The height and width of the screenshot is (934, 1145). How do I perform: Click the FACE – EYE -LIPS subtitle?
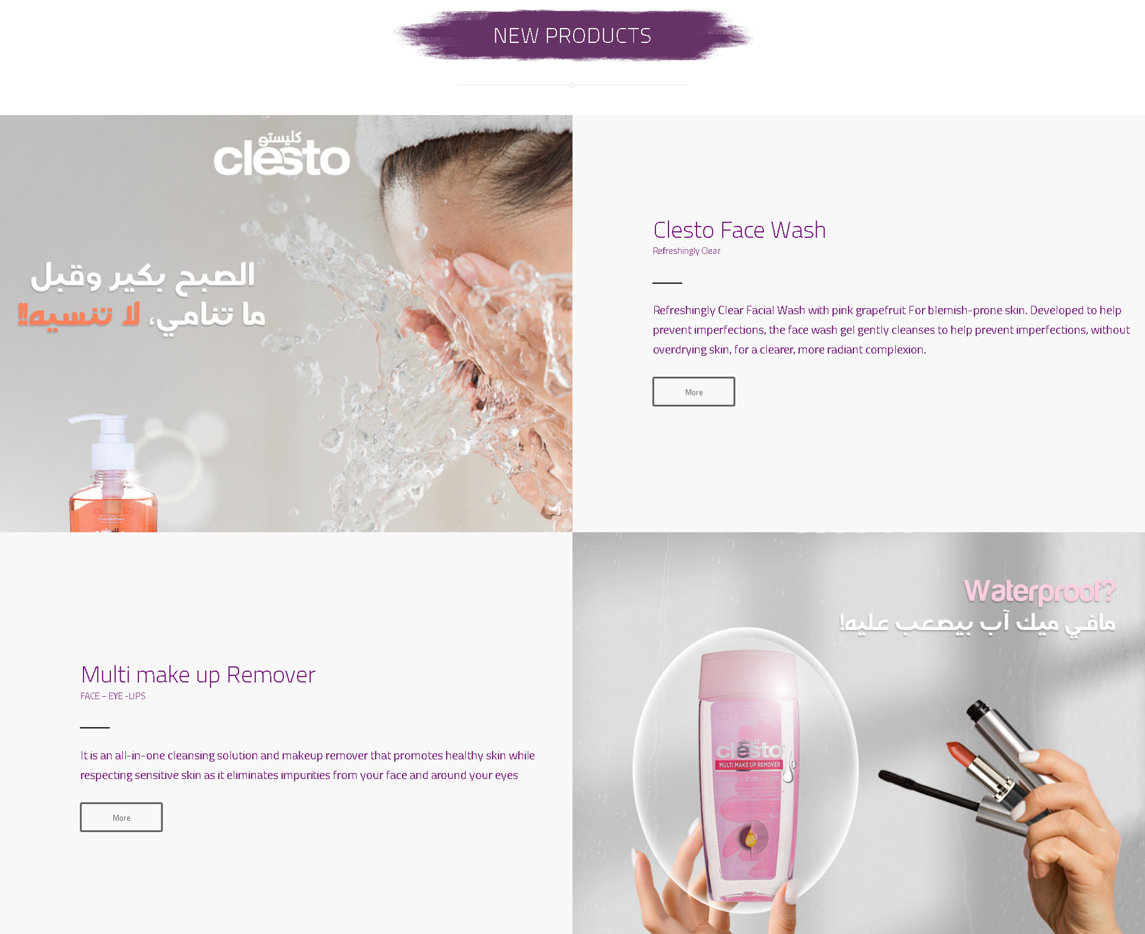(113, 696)
